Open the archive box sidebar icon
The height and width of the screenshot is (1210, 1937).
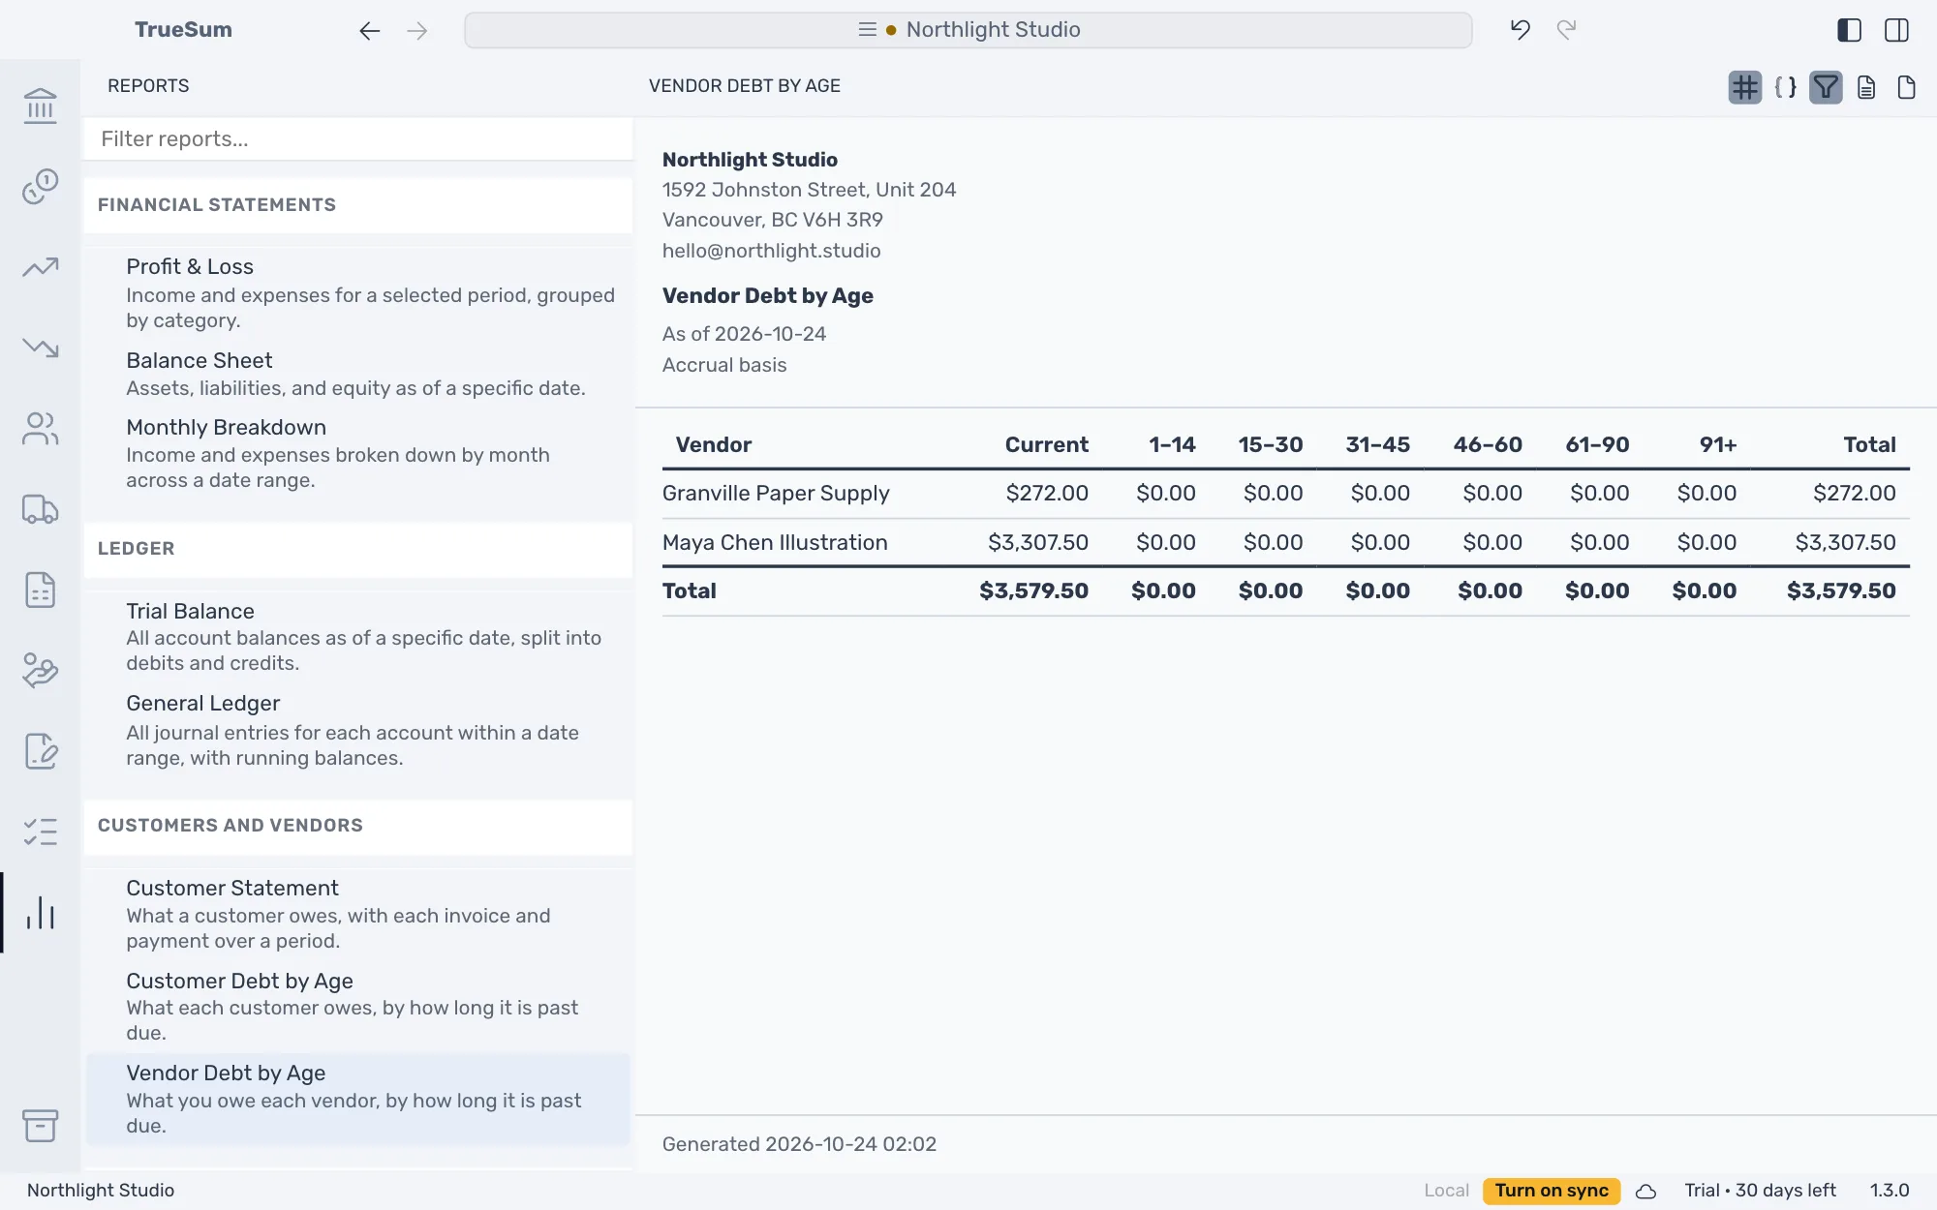click(40, 1125)
